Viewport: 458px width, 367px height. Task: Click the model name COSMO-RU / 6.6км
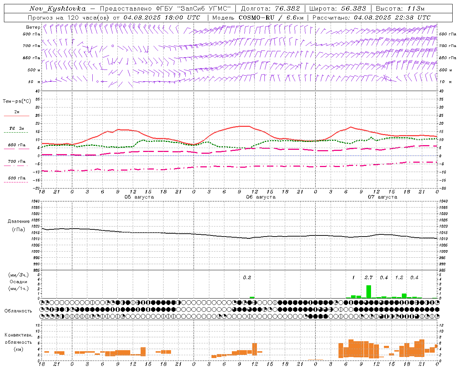click(x=271, y=18)
